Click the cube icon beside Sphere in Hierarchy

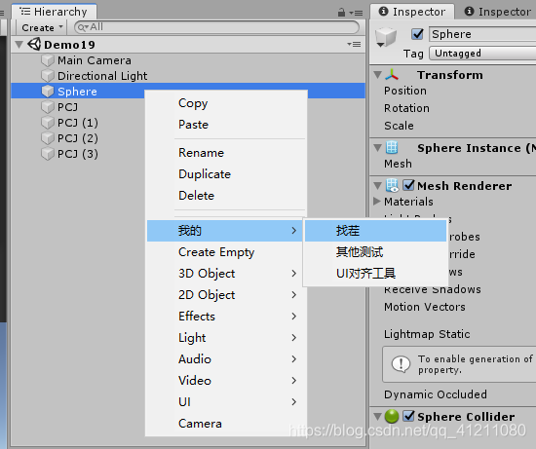pos(48,92)
